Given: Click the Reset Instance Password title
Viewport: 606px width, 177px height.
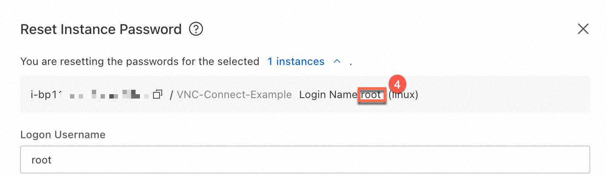Looking at the screenshot, I should (x=101, y=30).
